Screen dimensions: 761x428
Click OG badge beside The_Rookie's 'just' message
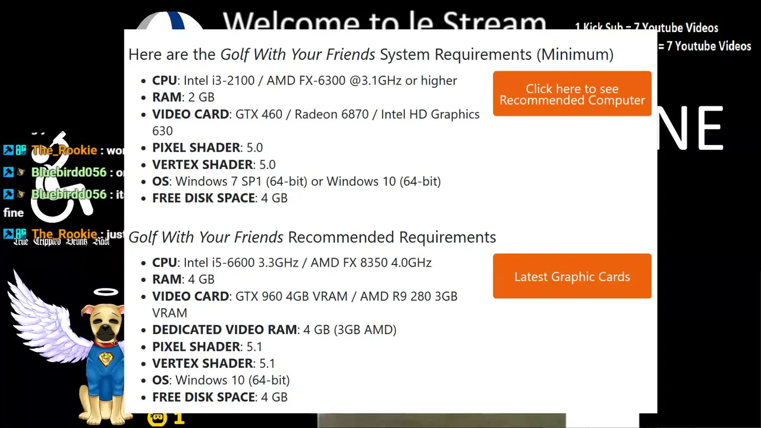click(21, 234)
